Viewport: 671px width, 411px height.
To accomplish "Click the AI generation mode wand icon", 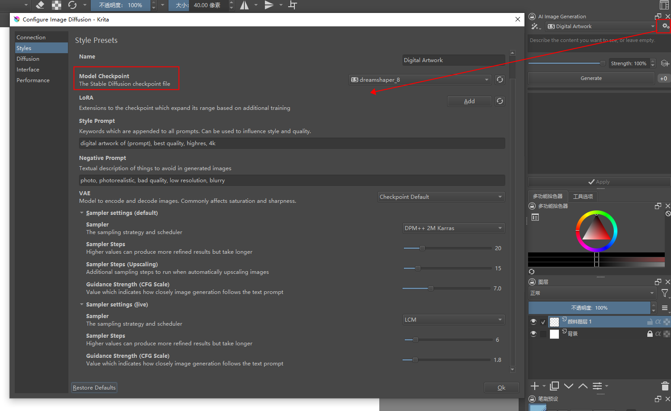I will [x=536, y=26].
